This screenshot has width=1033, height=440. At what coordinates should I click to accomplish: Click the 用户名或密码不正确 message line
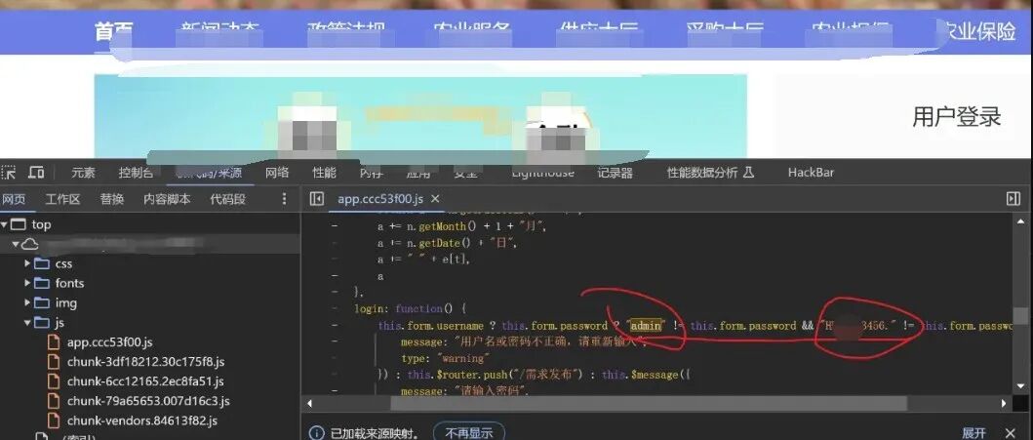[x=525, y=341]
